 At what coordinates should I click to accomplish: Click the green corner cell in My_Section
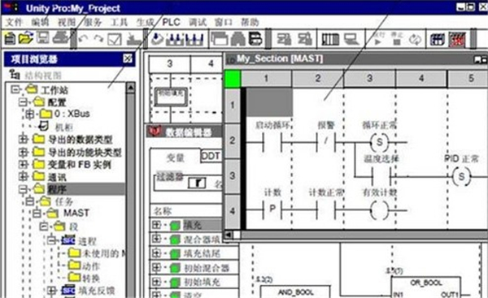(233, 78)
